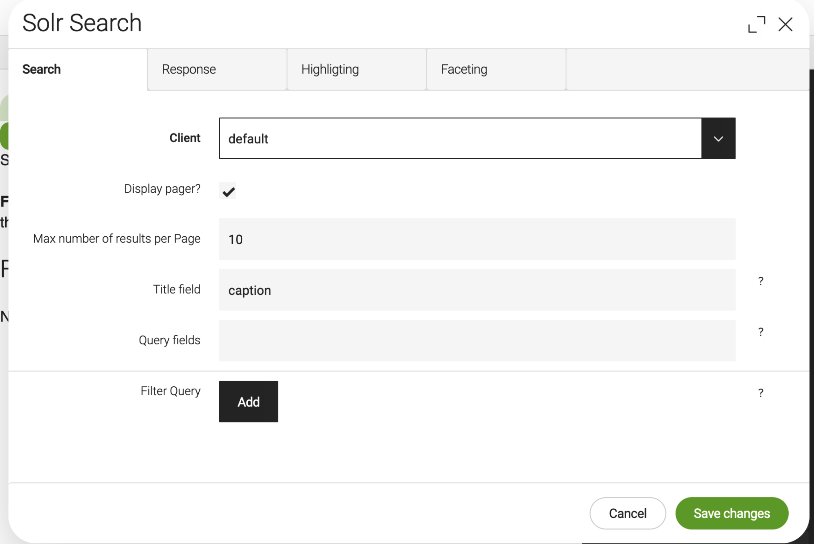Switch to the Response tab
814x544 pixels.
coord(189,69)
